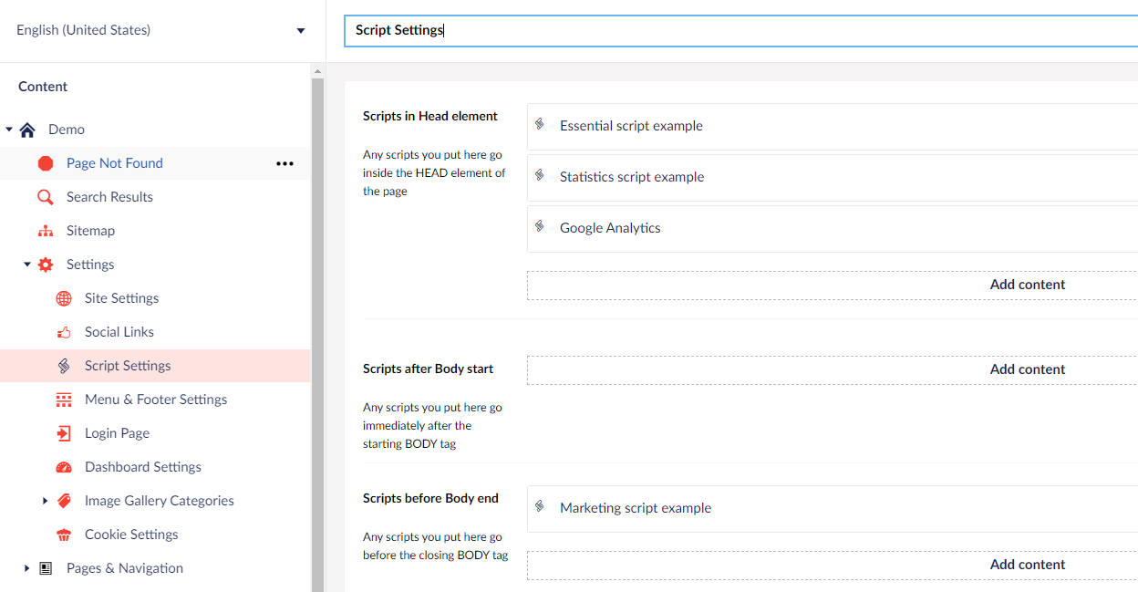Click the gauge icon for Dashboard Settings
The image size is (1138, 592).
pos(64,467)
